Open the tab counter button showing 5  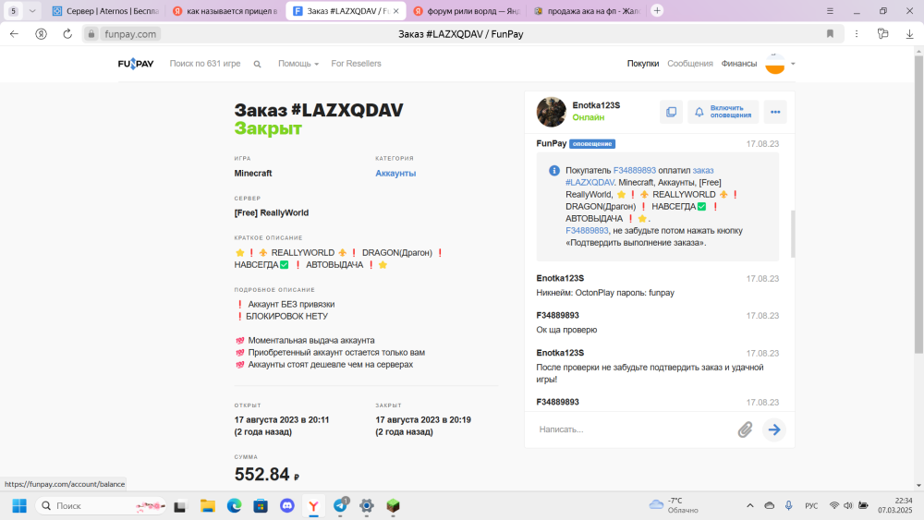14,10
